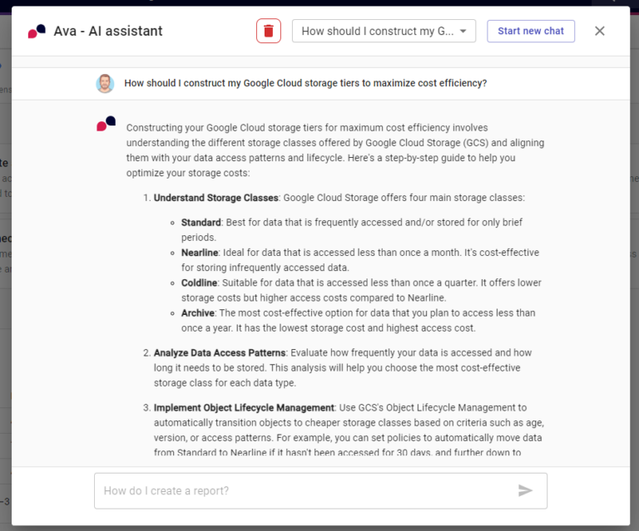Viewport: 639px width, 531px height.
Task: Click the 'Analyze Data Access Patterns' heading
Action: pyautogui.click(x=220, y=353)
